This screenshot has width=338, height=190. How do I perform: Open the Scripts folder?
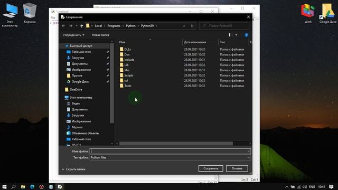point(129,75)
